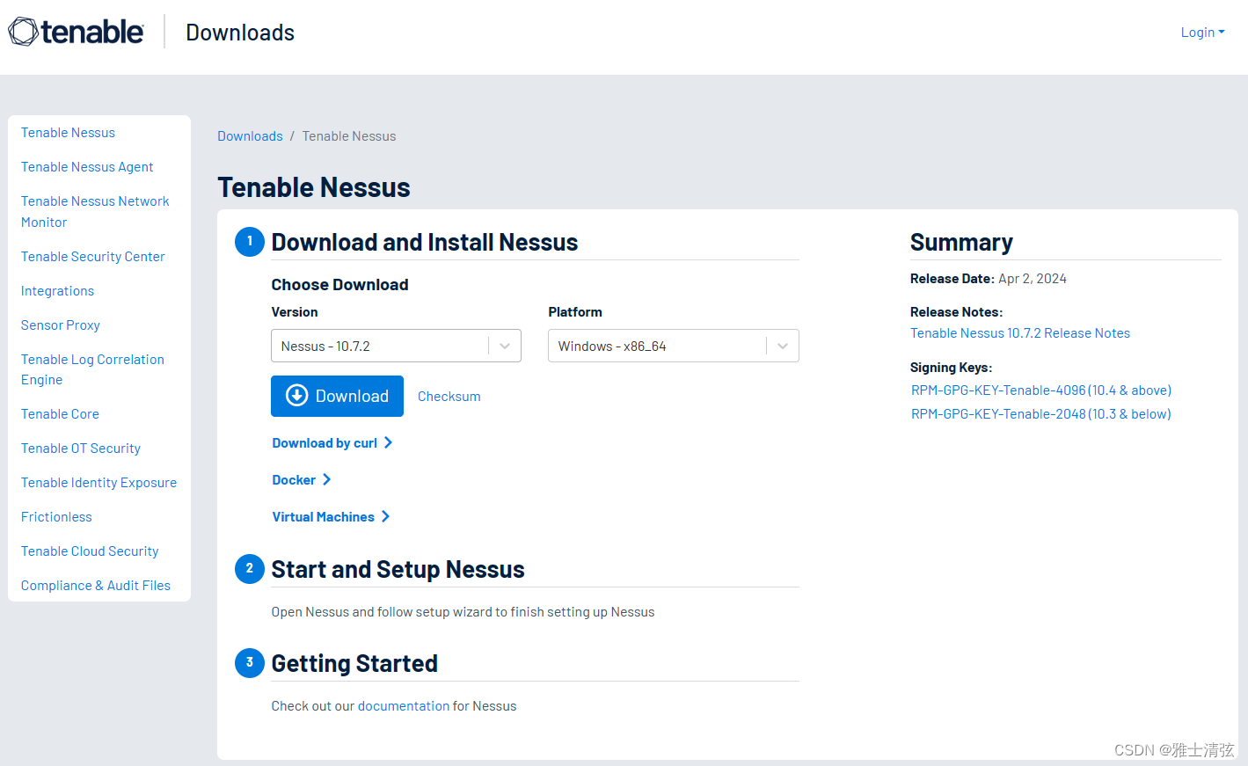This screenshot has height=766, width=1248.
Task: Open Tenable Nessus 10.7.2 Release Notes
Action: tap(1020, 333)
